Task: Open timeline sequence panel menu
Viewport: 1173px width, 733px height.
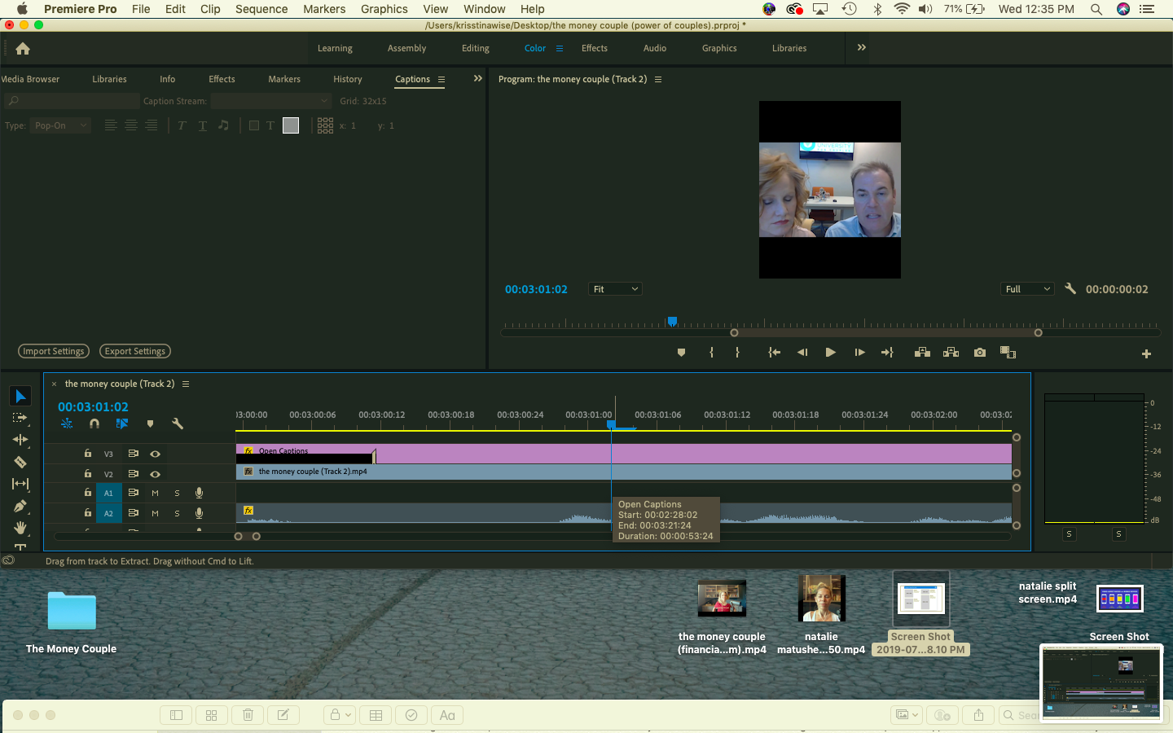Action: (x=186, y=384)
